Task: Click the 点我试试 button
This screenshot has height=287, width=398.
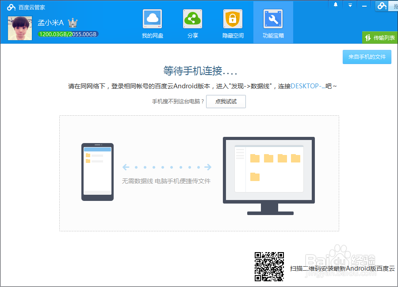Action: point(226,102)
